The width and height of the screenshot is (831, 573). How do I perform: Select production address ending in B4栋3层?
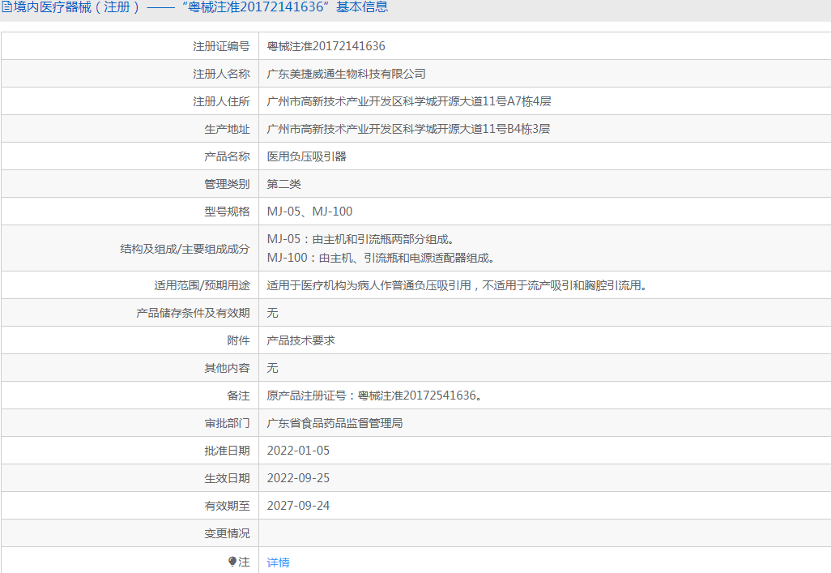coord(408,129)
